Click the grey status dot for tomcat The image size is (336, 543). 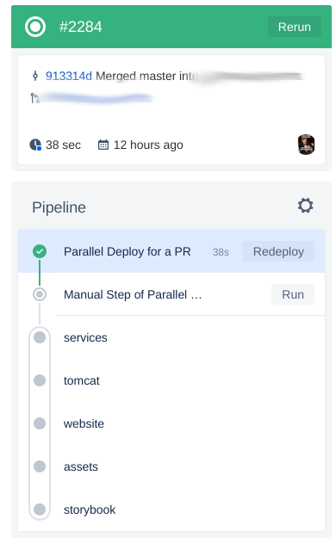pyautogui.click(x=40, y=379)
